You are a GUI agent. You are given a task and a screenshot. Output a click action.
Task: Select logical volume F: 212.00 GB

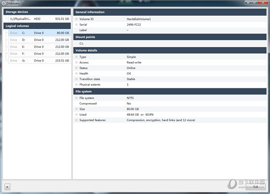39,54
